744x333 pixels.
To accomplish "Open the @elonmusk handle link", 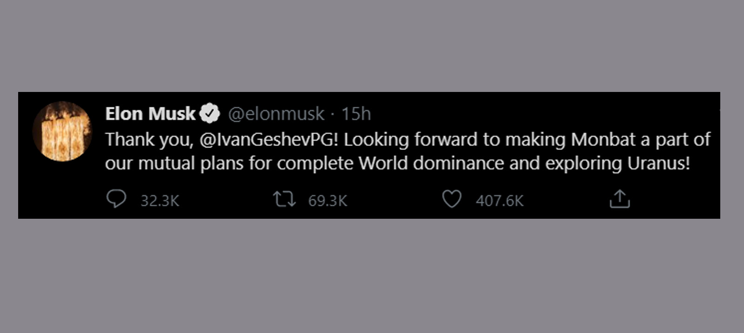I will [x=276, y=114].
